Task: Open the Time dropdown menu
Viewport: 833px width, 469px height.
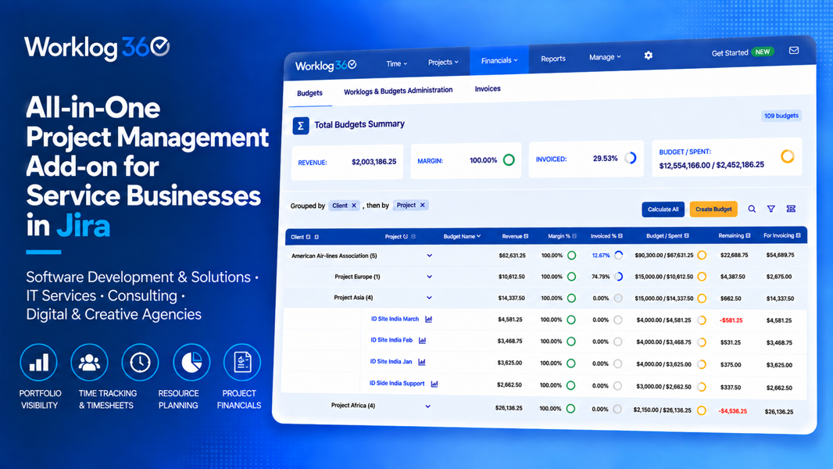Action: pos(396,64)
